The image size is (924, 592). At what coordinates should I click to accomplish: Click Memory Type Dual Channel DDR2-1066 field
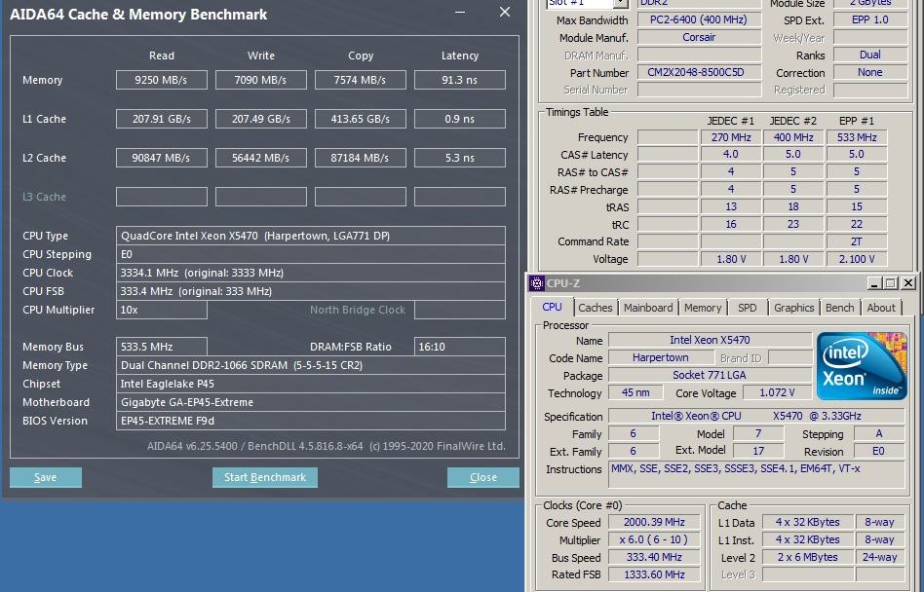(311, 365)
